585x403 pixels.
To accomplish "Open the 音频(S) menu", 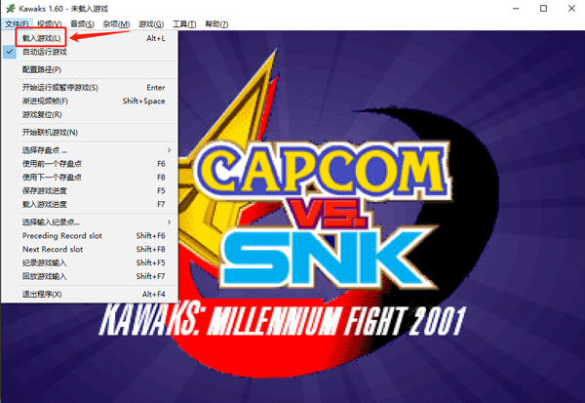I will (82, 23).
